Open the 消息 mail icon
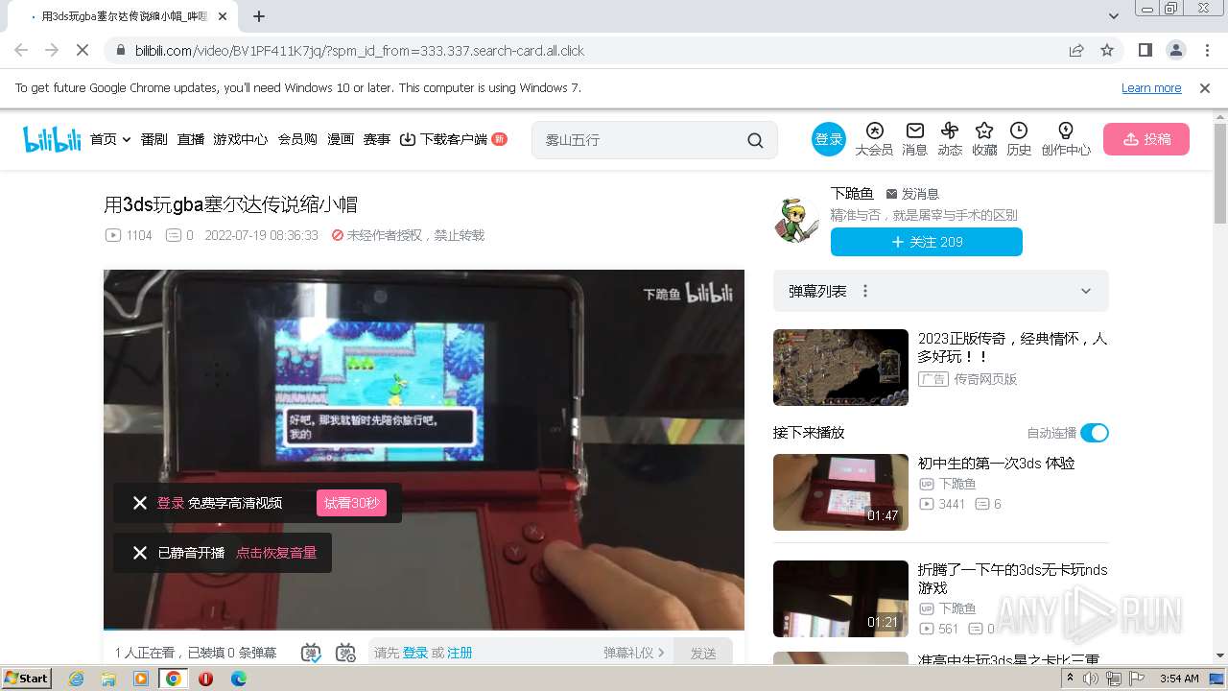1228x691 pixels. [x=915, y=139]
